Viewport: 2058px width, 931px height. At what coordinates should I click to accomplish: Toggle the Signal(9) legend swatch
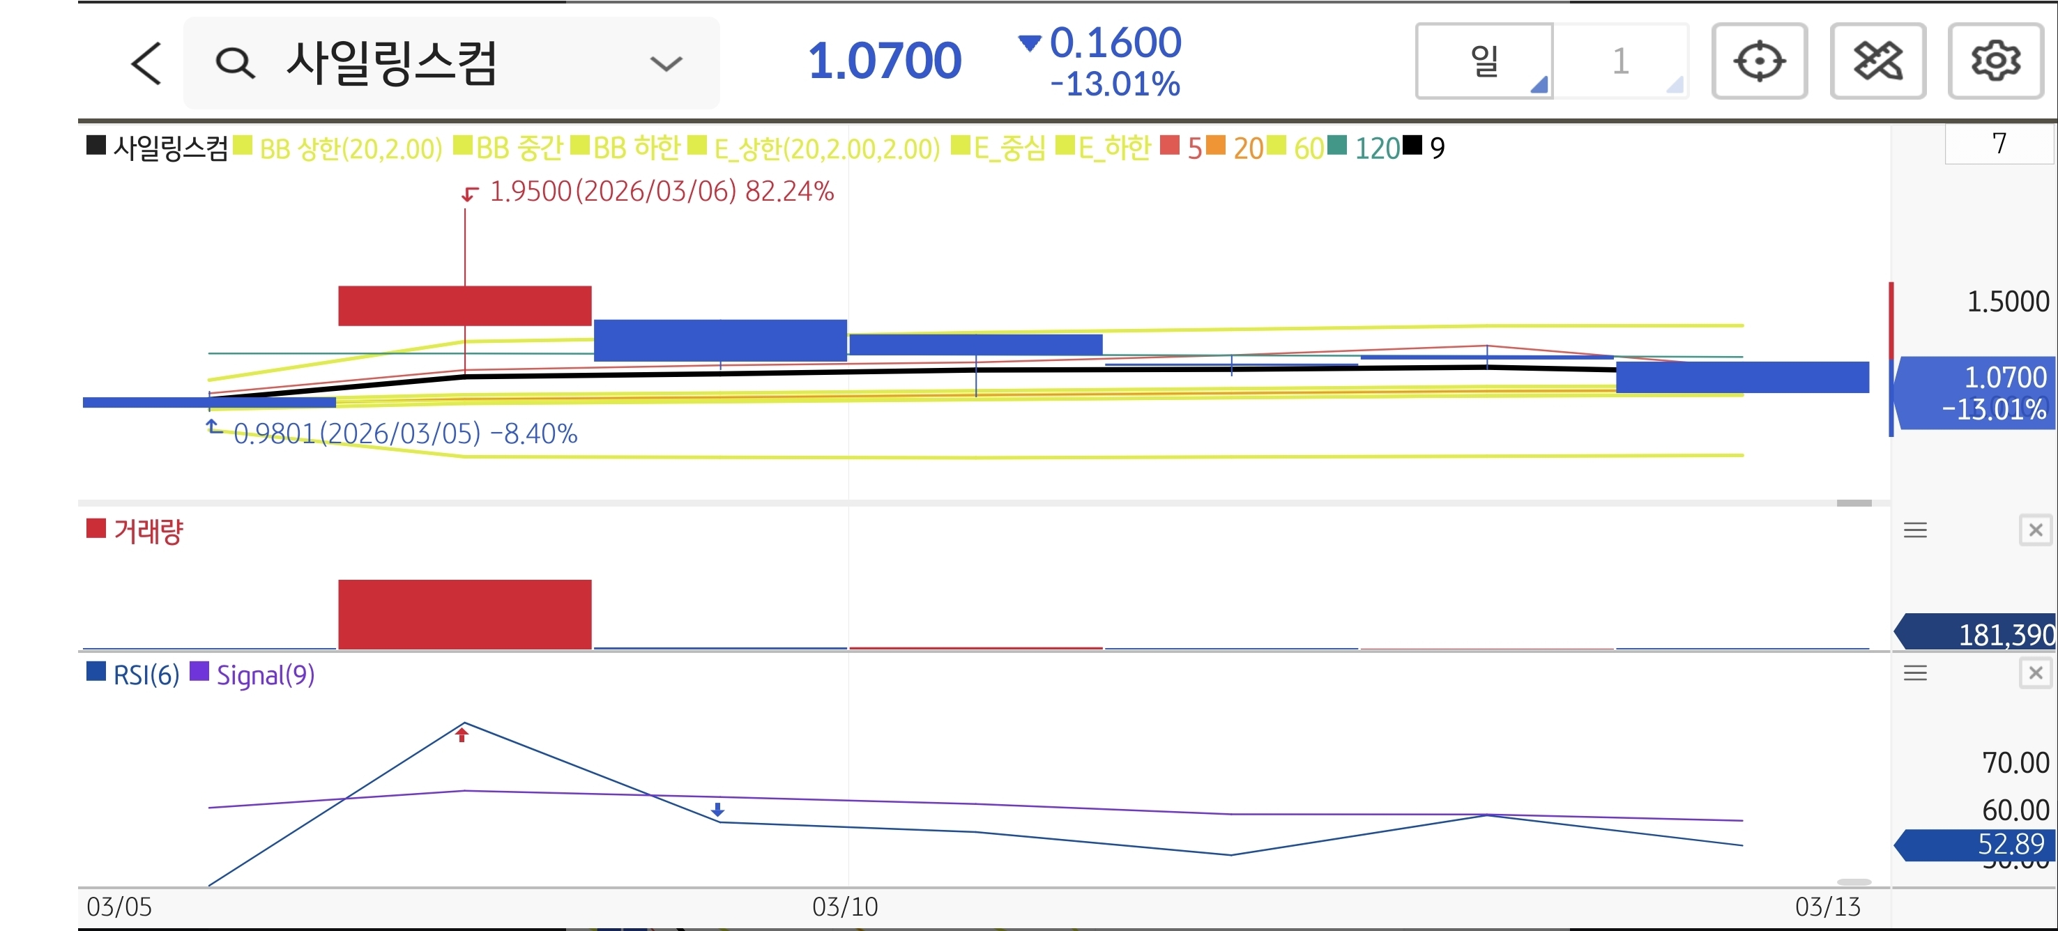point(199,672)
